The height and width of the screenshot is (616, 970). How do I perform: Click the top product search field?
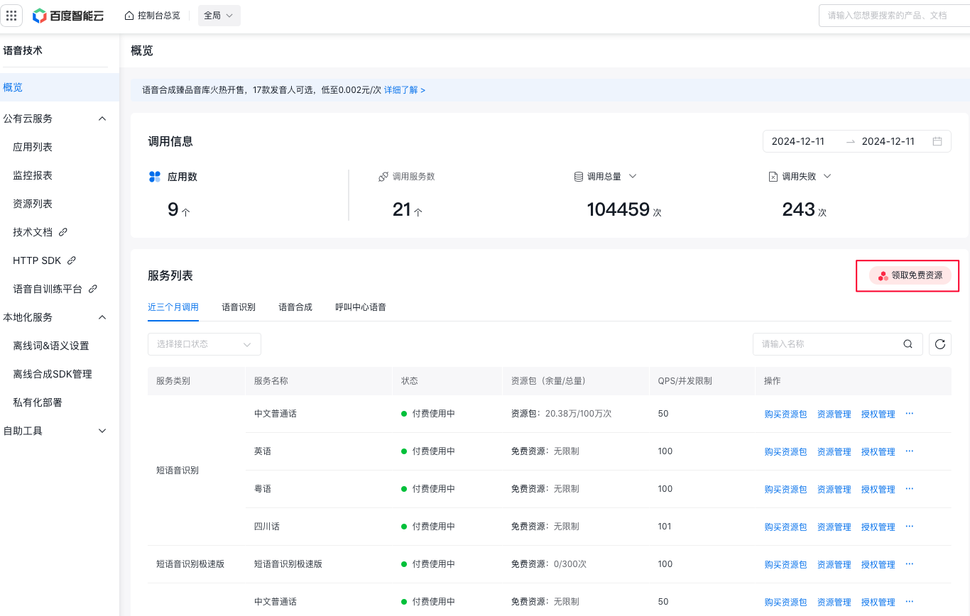click(x=894, y=15)
